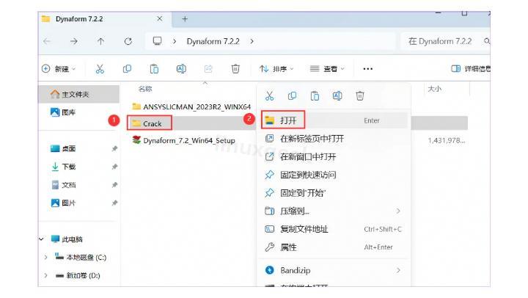Click the pin icon beside Pictures
Screen dimensions: 528x298
click(x=114, y=203)
